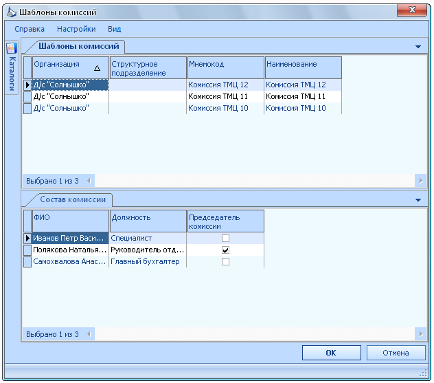This screenshot has width=434, height=383.
Task: Click right scroll arrow in lower grid
Action: (x=421, y=334)
